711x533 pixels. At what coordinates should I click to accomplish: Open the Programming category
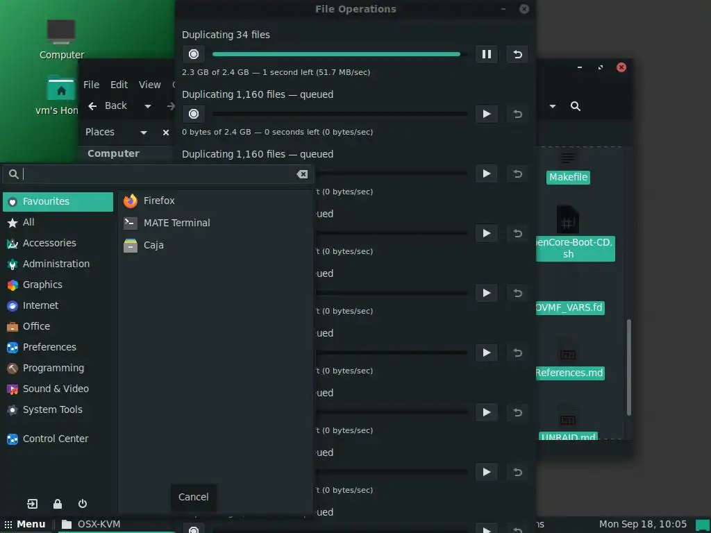click(x=58, y=369)
